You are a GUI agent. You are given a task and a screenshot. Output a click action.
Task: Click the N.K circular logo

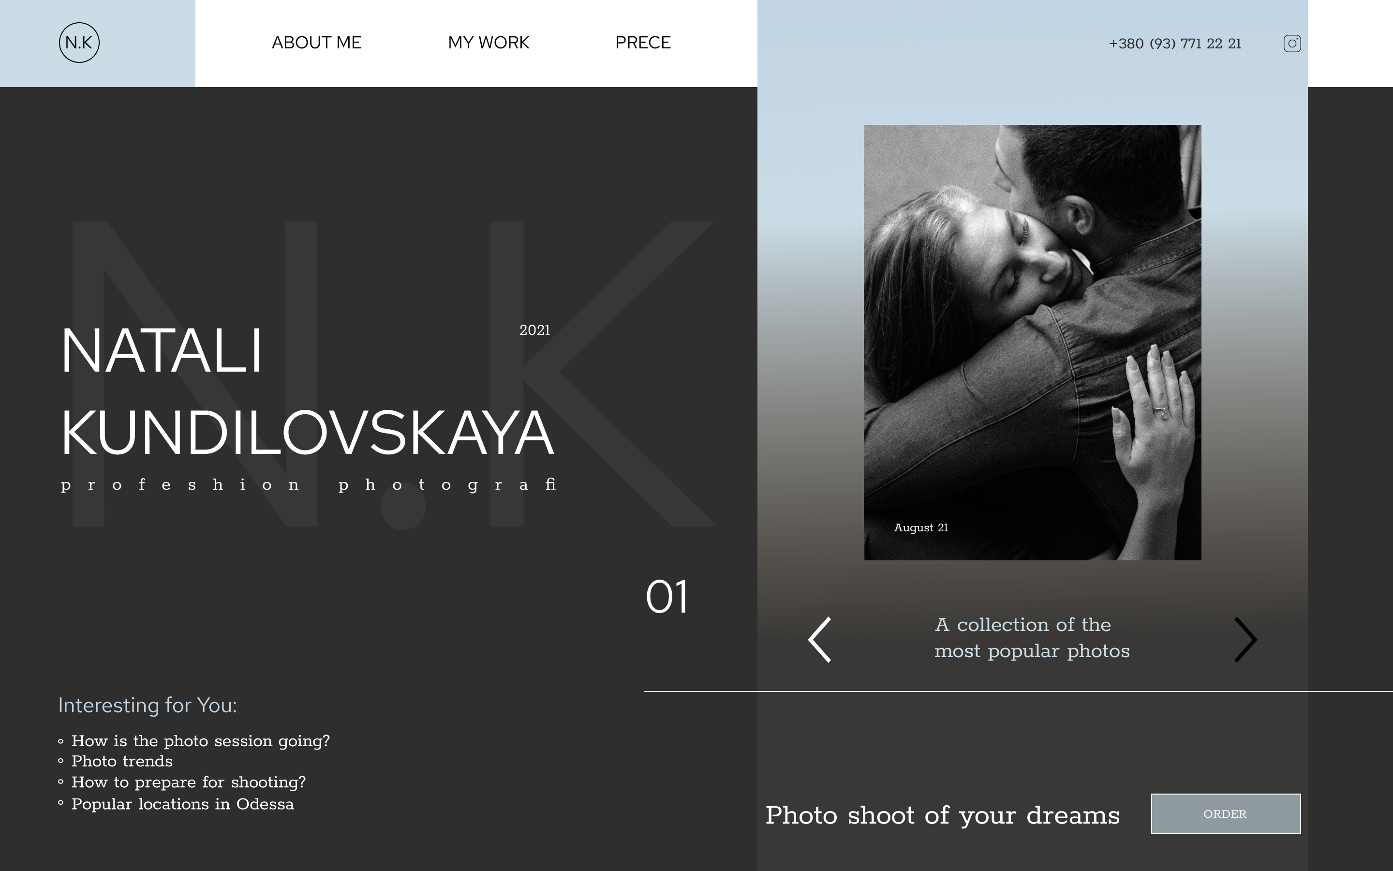[x=79, y=43]
